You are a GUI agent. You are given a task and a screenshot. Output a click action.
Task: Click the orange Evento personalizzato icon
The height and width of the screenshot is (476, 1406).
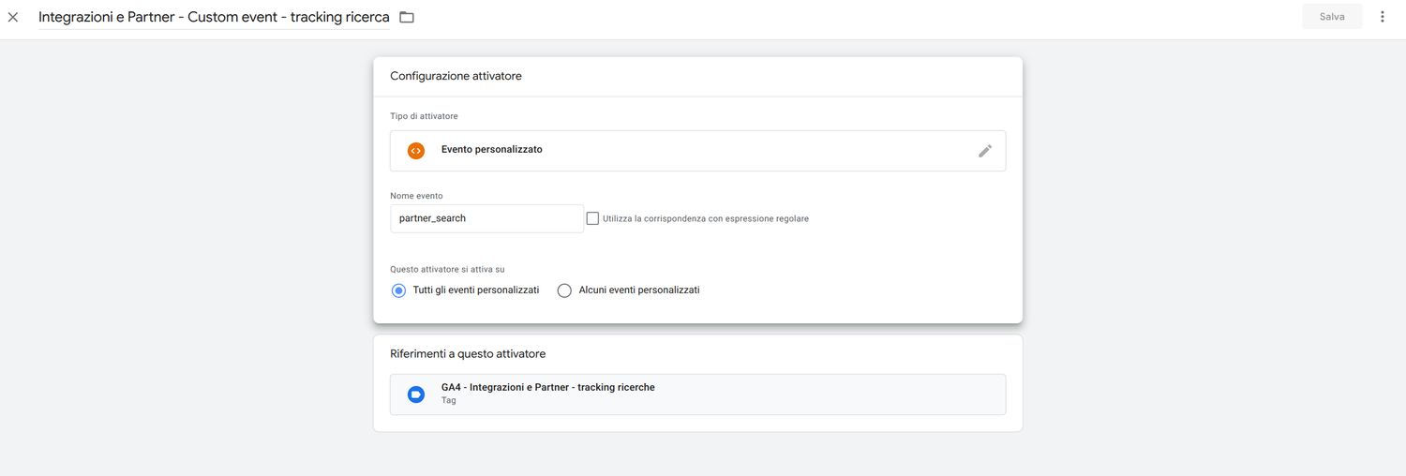click(416, 151)
